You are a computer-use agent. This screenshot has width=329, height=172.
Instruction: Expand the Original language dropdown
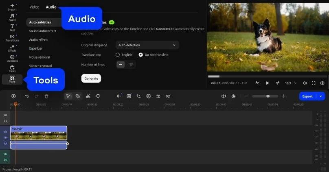pyautogui.click(x=147, y=45)
